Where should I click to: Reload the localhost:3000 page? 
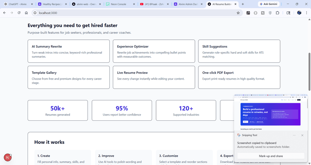19,13
